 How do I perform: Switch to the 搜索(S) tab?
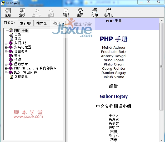click(42, 23)
